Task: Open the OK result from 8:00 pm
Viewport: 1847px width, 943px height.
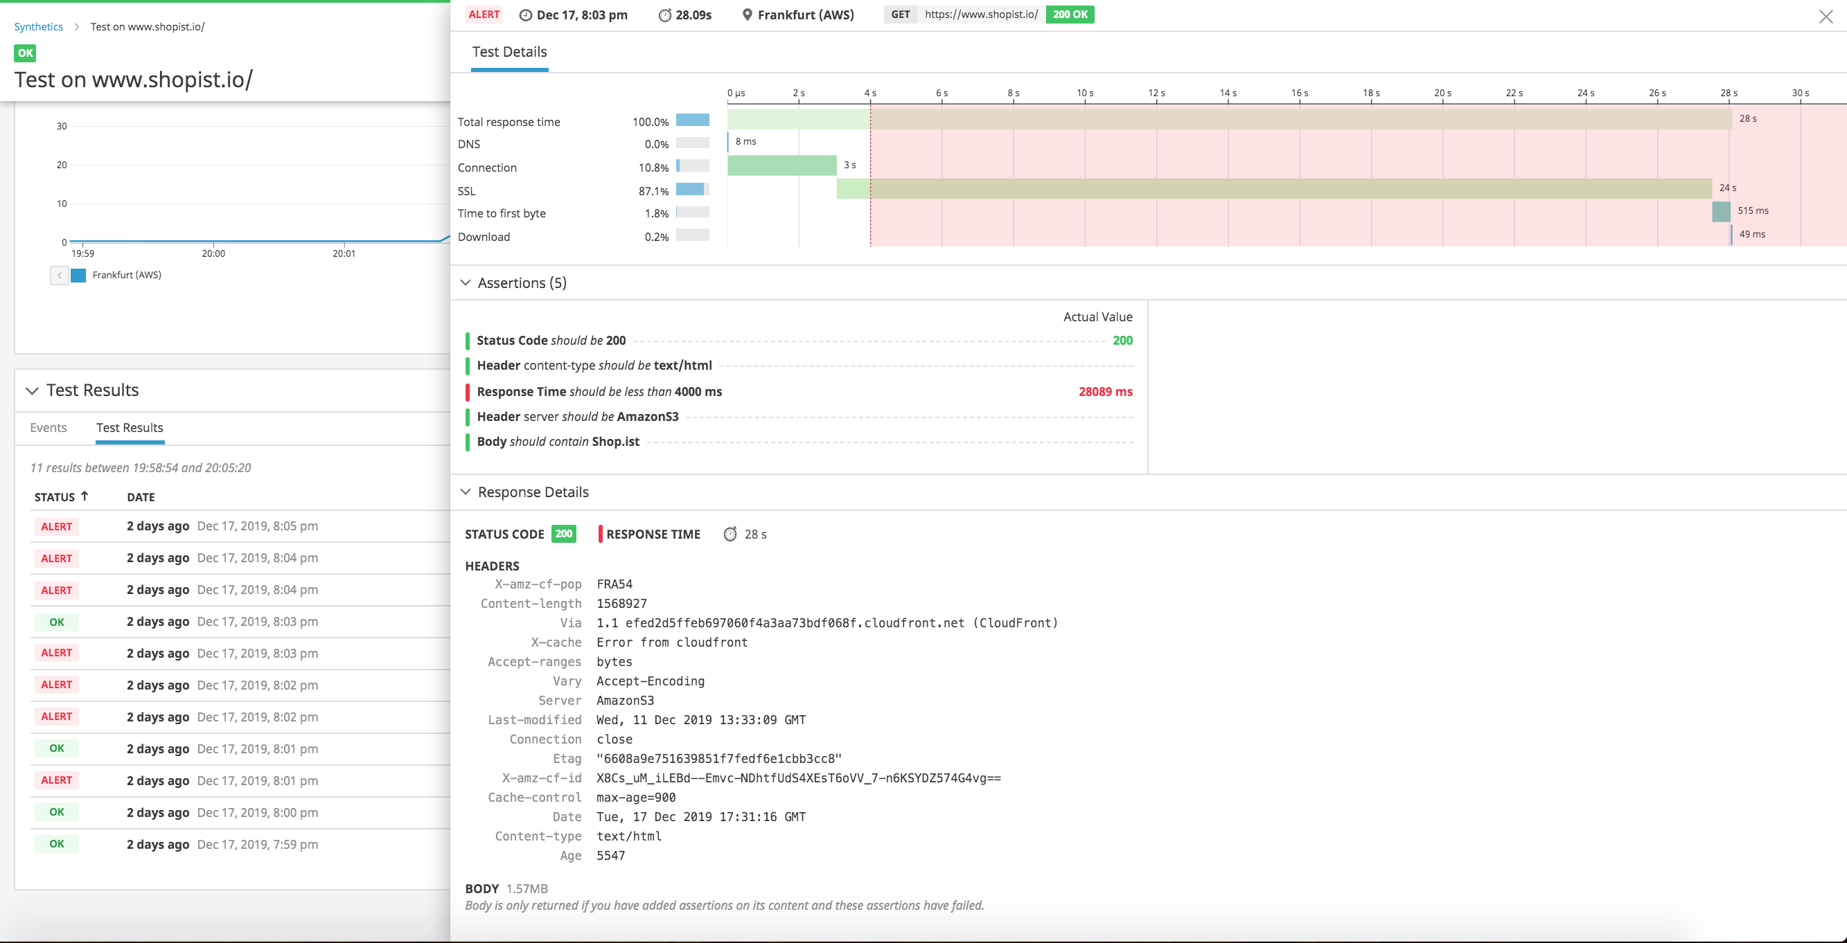Action: tap(240, 812)
